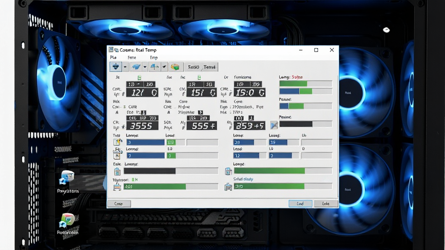Click clipboard icon beside Loamat black bar
445x250 pixels.
tap(117, 171)
